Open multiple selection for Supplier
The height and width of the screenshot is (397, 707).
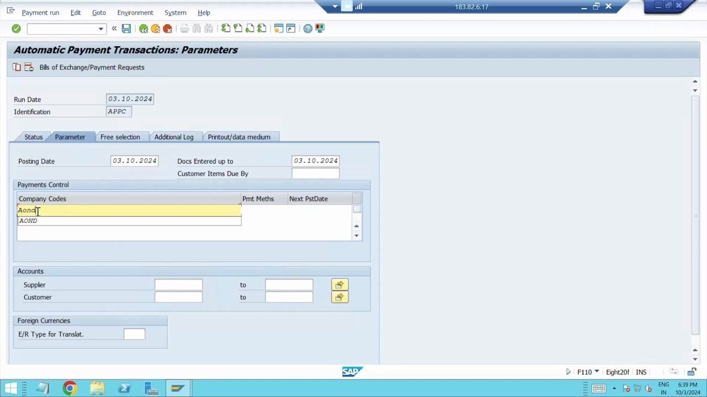340,285
